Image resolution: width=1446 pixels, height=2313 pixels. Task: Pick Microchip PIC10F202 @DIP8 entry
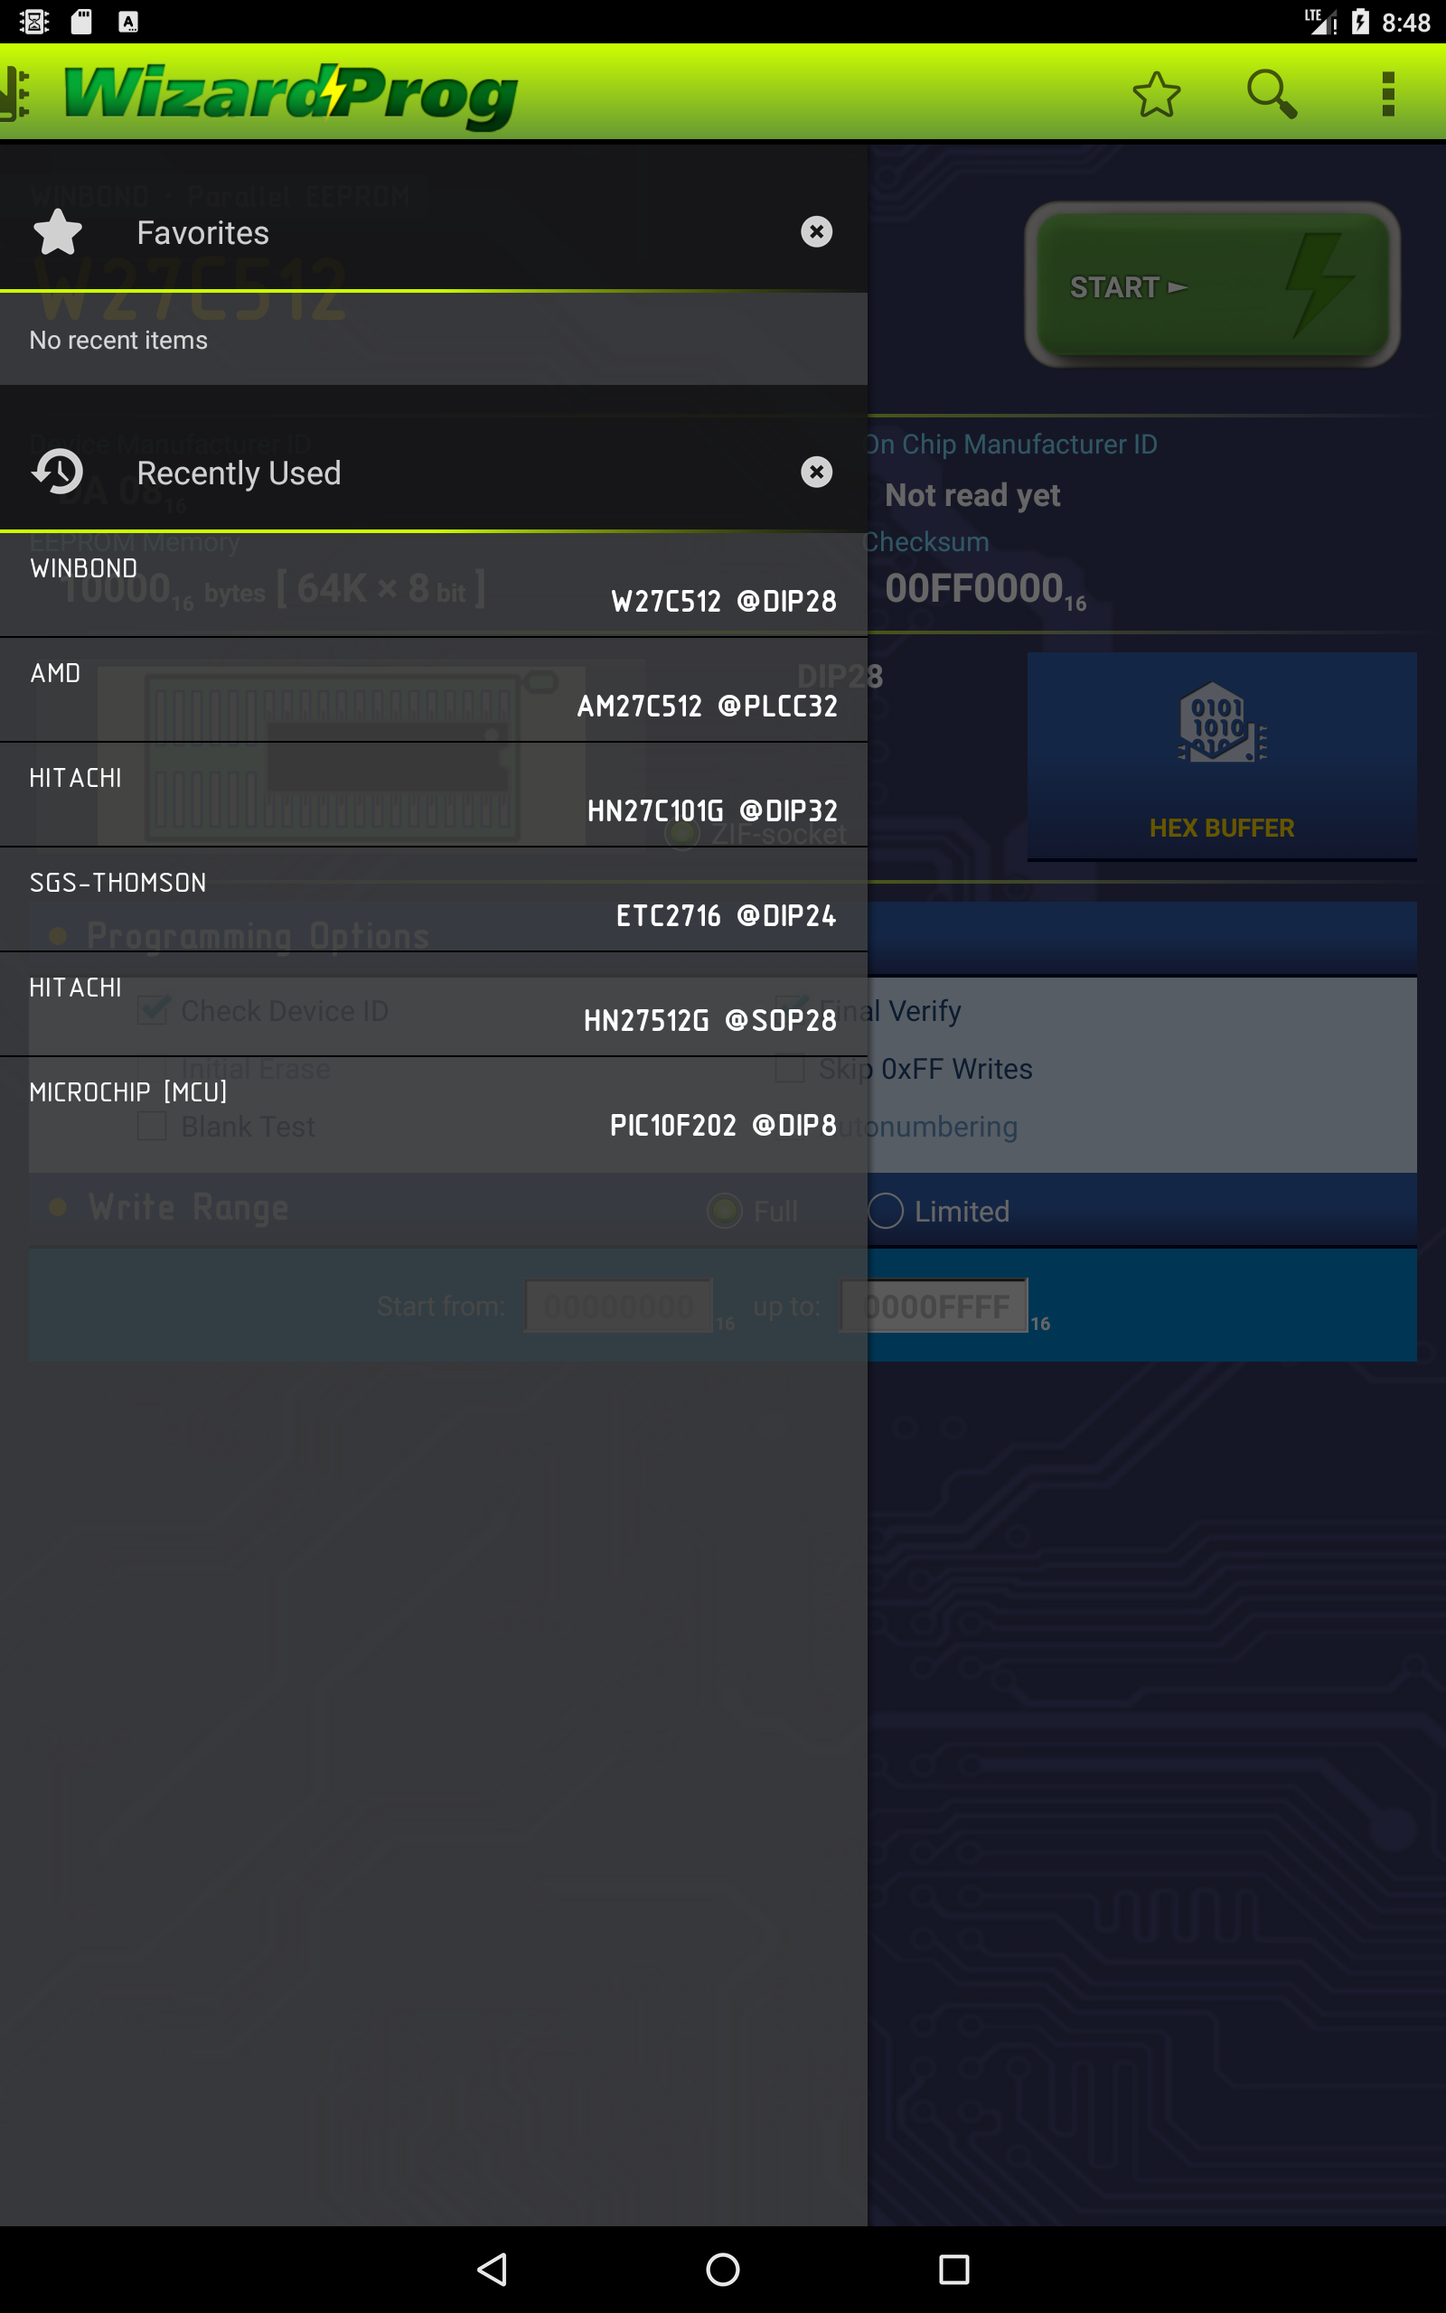[433, 1110]
